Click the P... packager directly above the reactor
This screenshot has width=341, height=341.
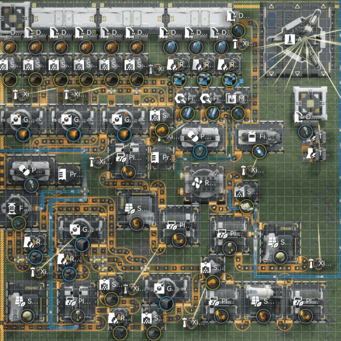tap(200, 137)
